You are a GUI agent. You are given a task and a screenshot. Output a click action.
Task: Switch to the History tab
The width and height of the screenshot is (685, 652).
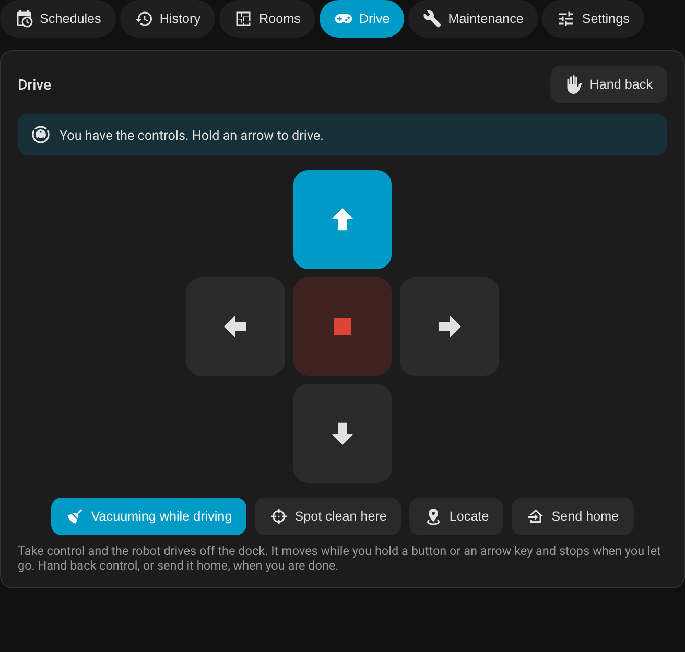point(168,19)
